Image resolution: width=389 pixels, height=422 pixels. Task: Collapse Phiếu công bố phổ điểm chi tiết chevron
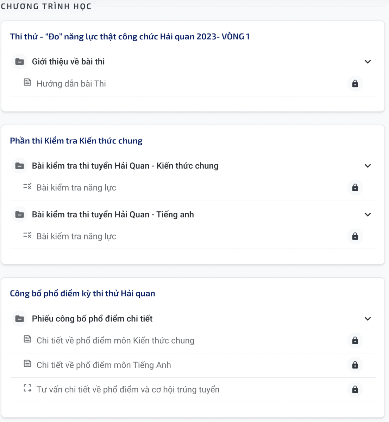point(368,319)
